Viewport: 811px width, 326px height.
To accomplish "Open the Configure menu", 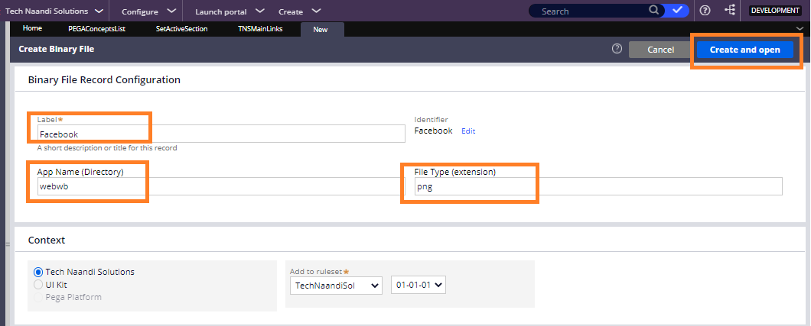I will 149,11.
